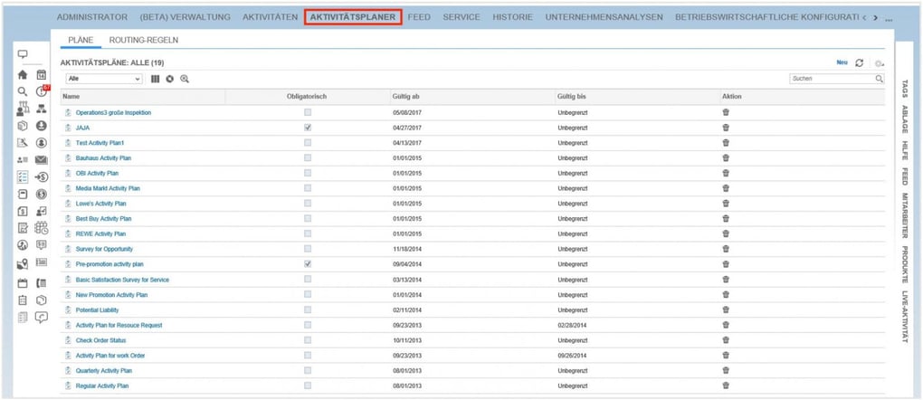This screenshot has width=923, height=400.
Task: Open (BETA) VERWALTUNG top tab
Action: (185, 17)
